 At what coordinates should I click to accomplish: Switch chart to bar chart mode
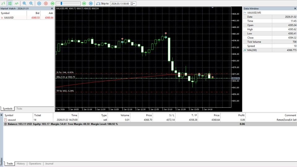[3, 3]
